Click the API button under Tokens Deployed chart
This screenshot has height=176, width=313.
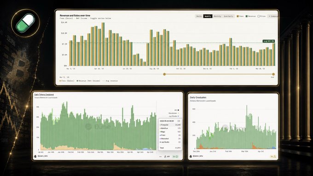coord(167,157)
